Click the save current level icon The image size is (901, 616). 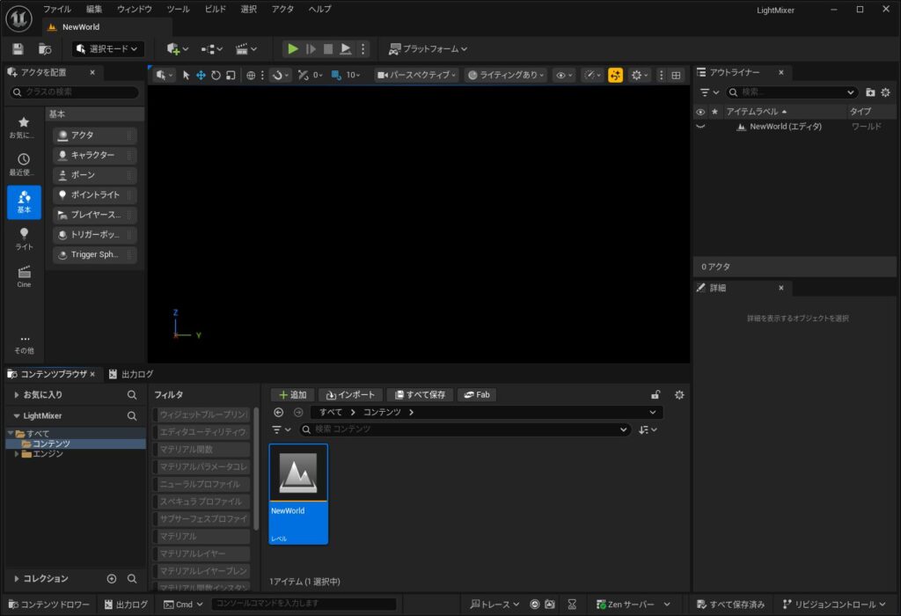click(x=18, y=49)
